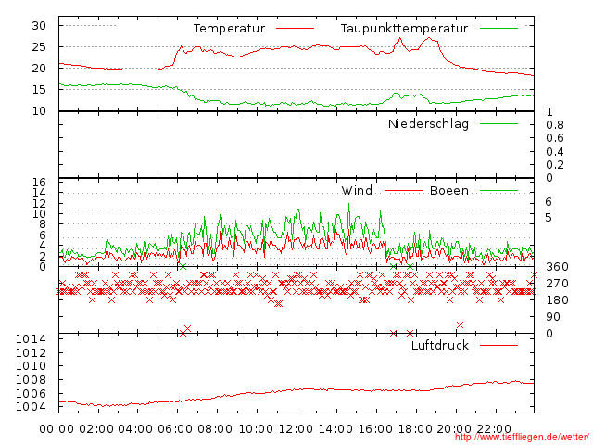Click the 10:00 time axis label

[256, 429]
